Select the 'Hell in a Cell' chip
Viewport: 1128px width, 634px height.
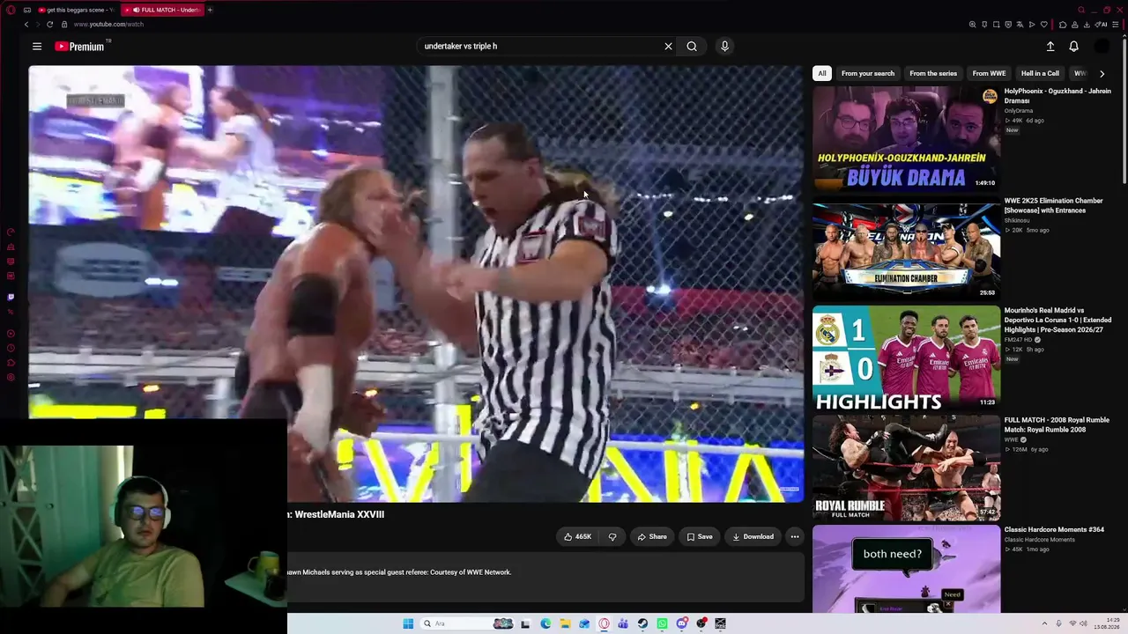pos(1040,73)
